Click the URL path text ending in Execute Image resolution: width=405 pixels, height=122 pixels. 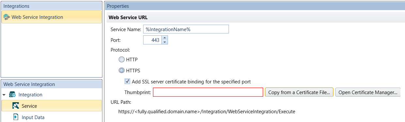[206, 112]
